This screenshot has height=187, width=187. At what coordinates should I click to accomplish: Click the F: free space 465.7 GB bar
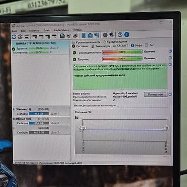[39, 132]
